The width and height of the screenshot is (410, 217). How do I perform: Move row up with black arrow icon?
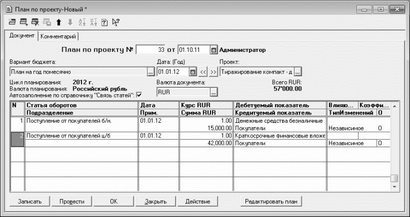click(58, 23)
